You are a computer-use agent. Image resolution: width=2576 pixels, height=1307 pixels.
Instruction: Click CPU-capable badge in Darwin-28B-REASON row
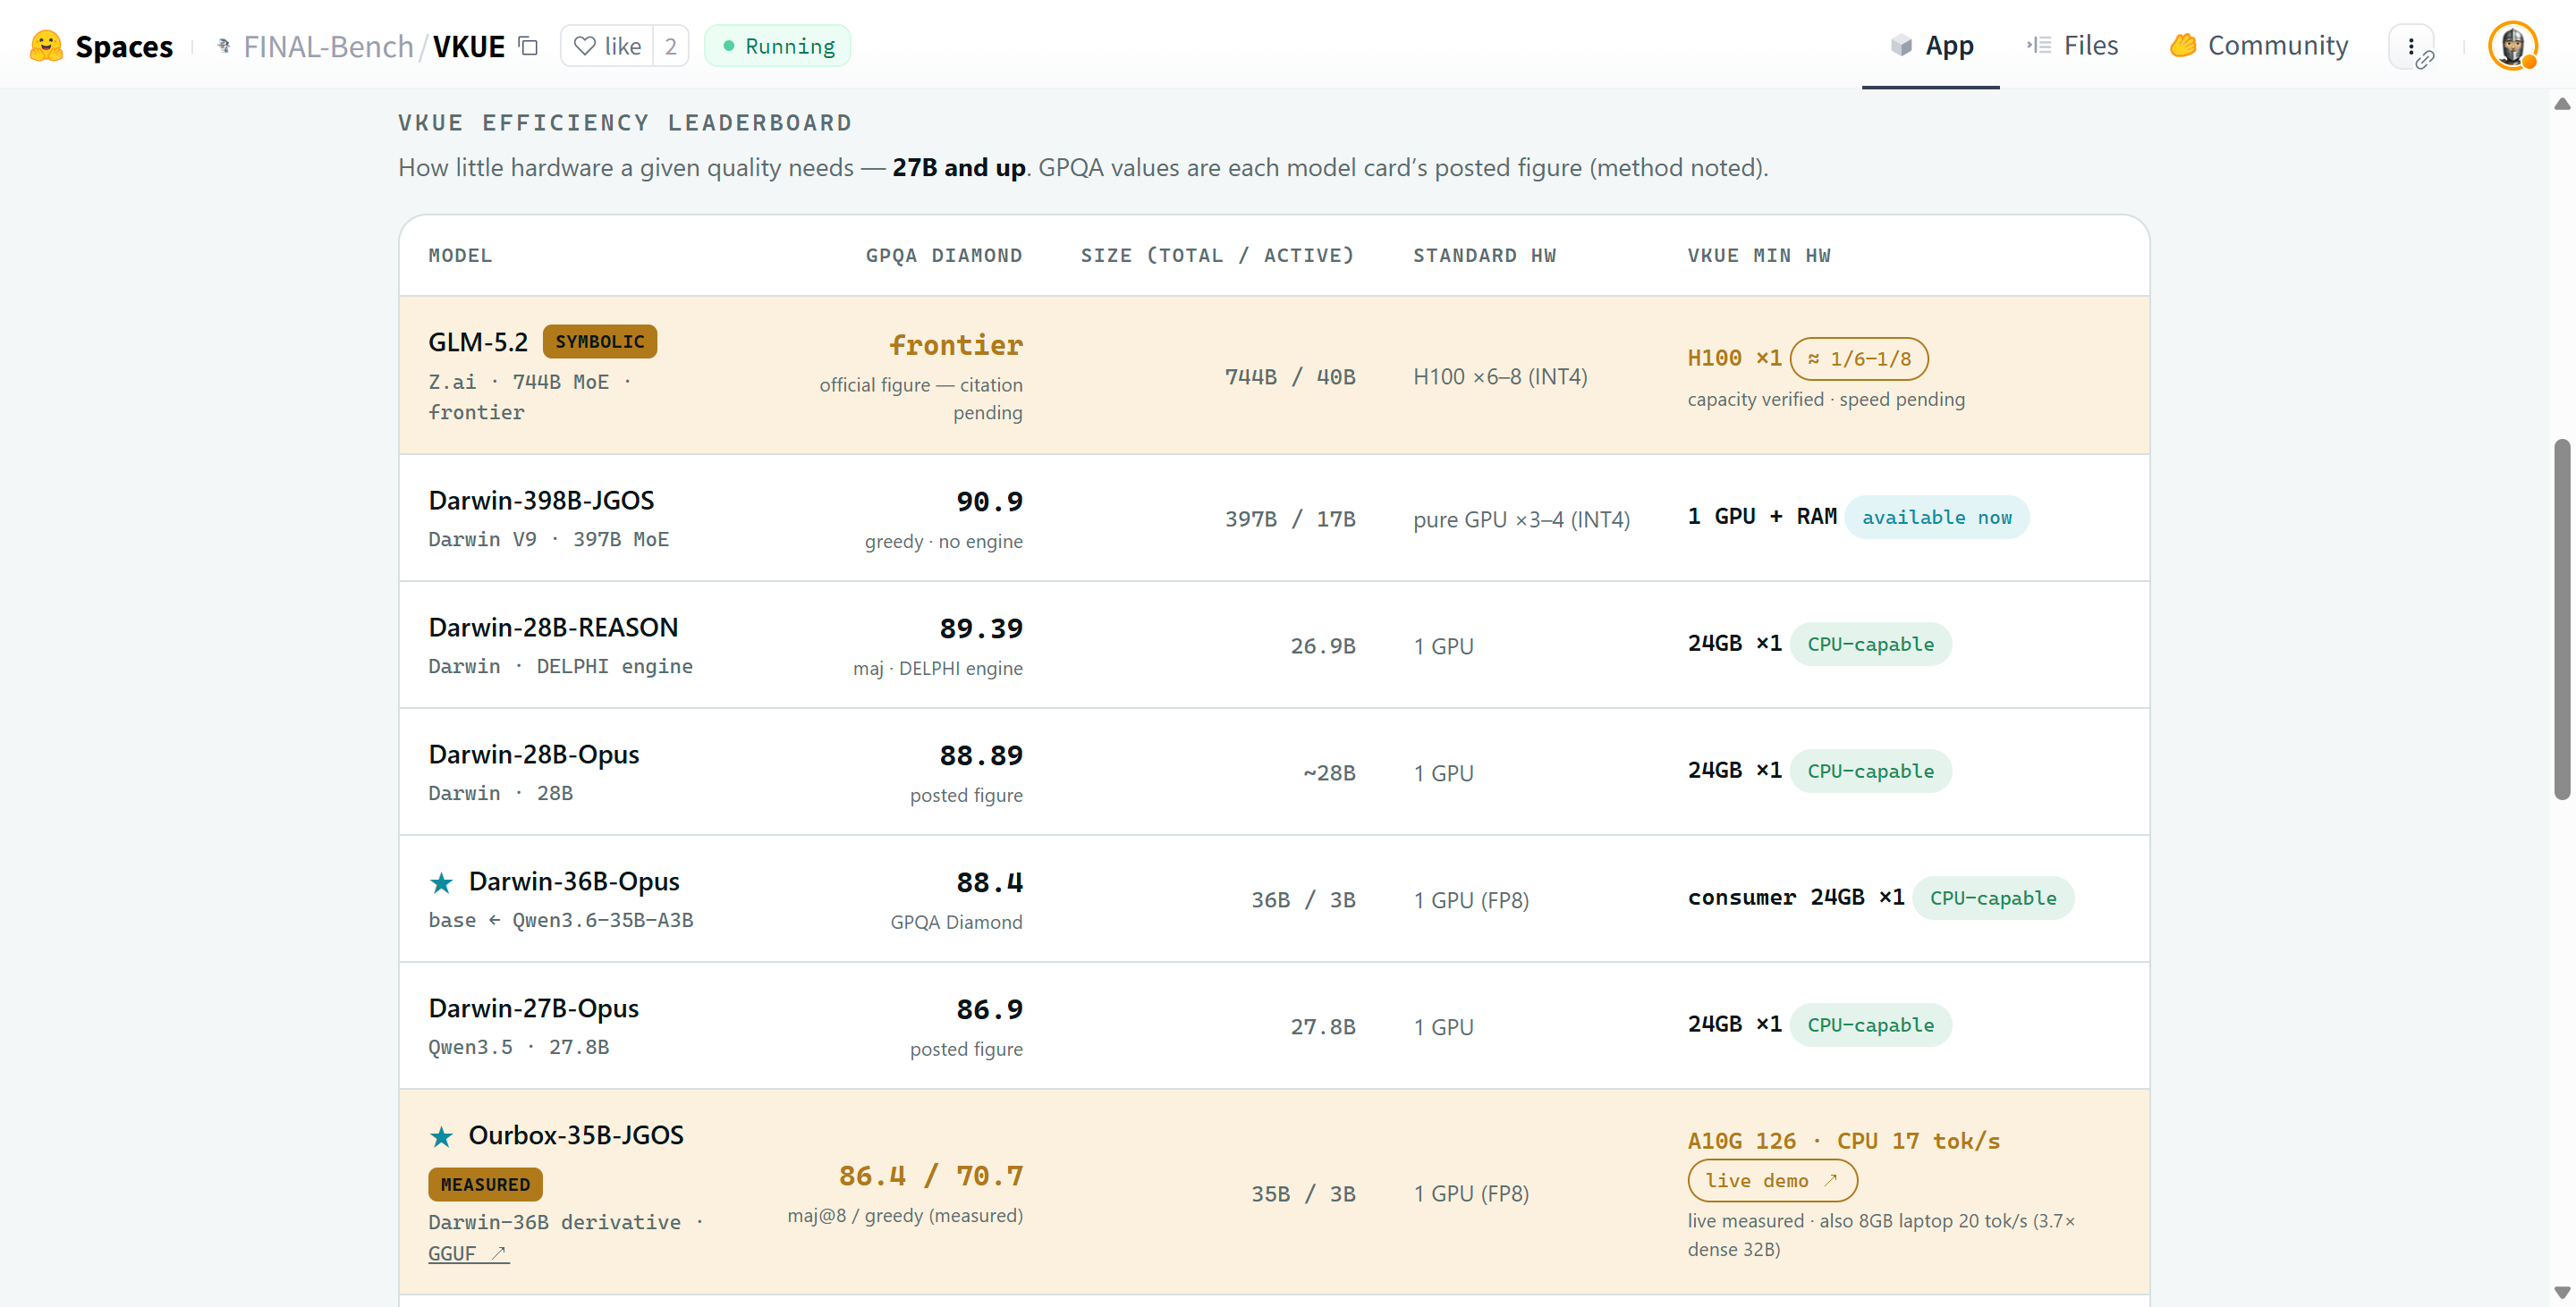[1870, 645]
